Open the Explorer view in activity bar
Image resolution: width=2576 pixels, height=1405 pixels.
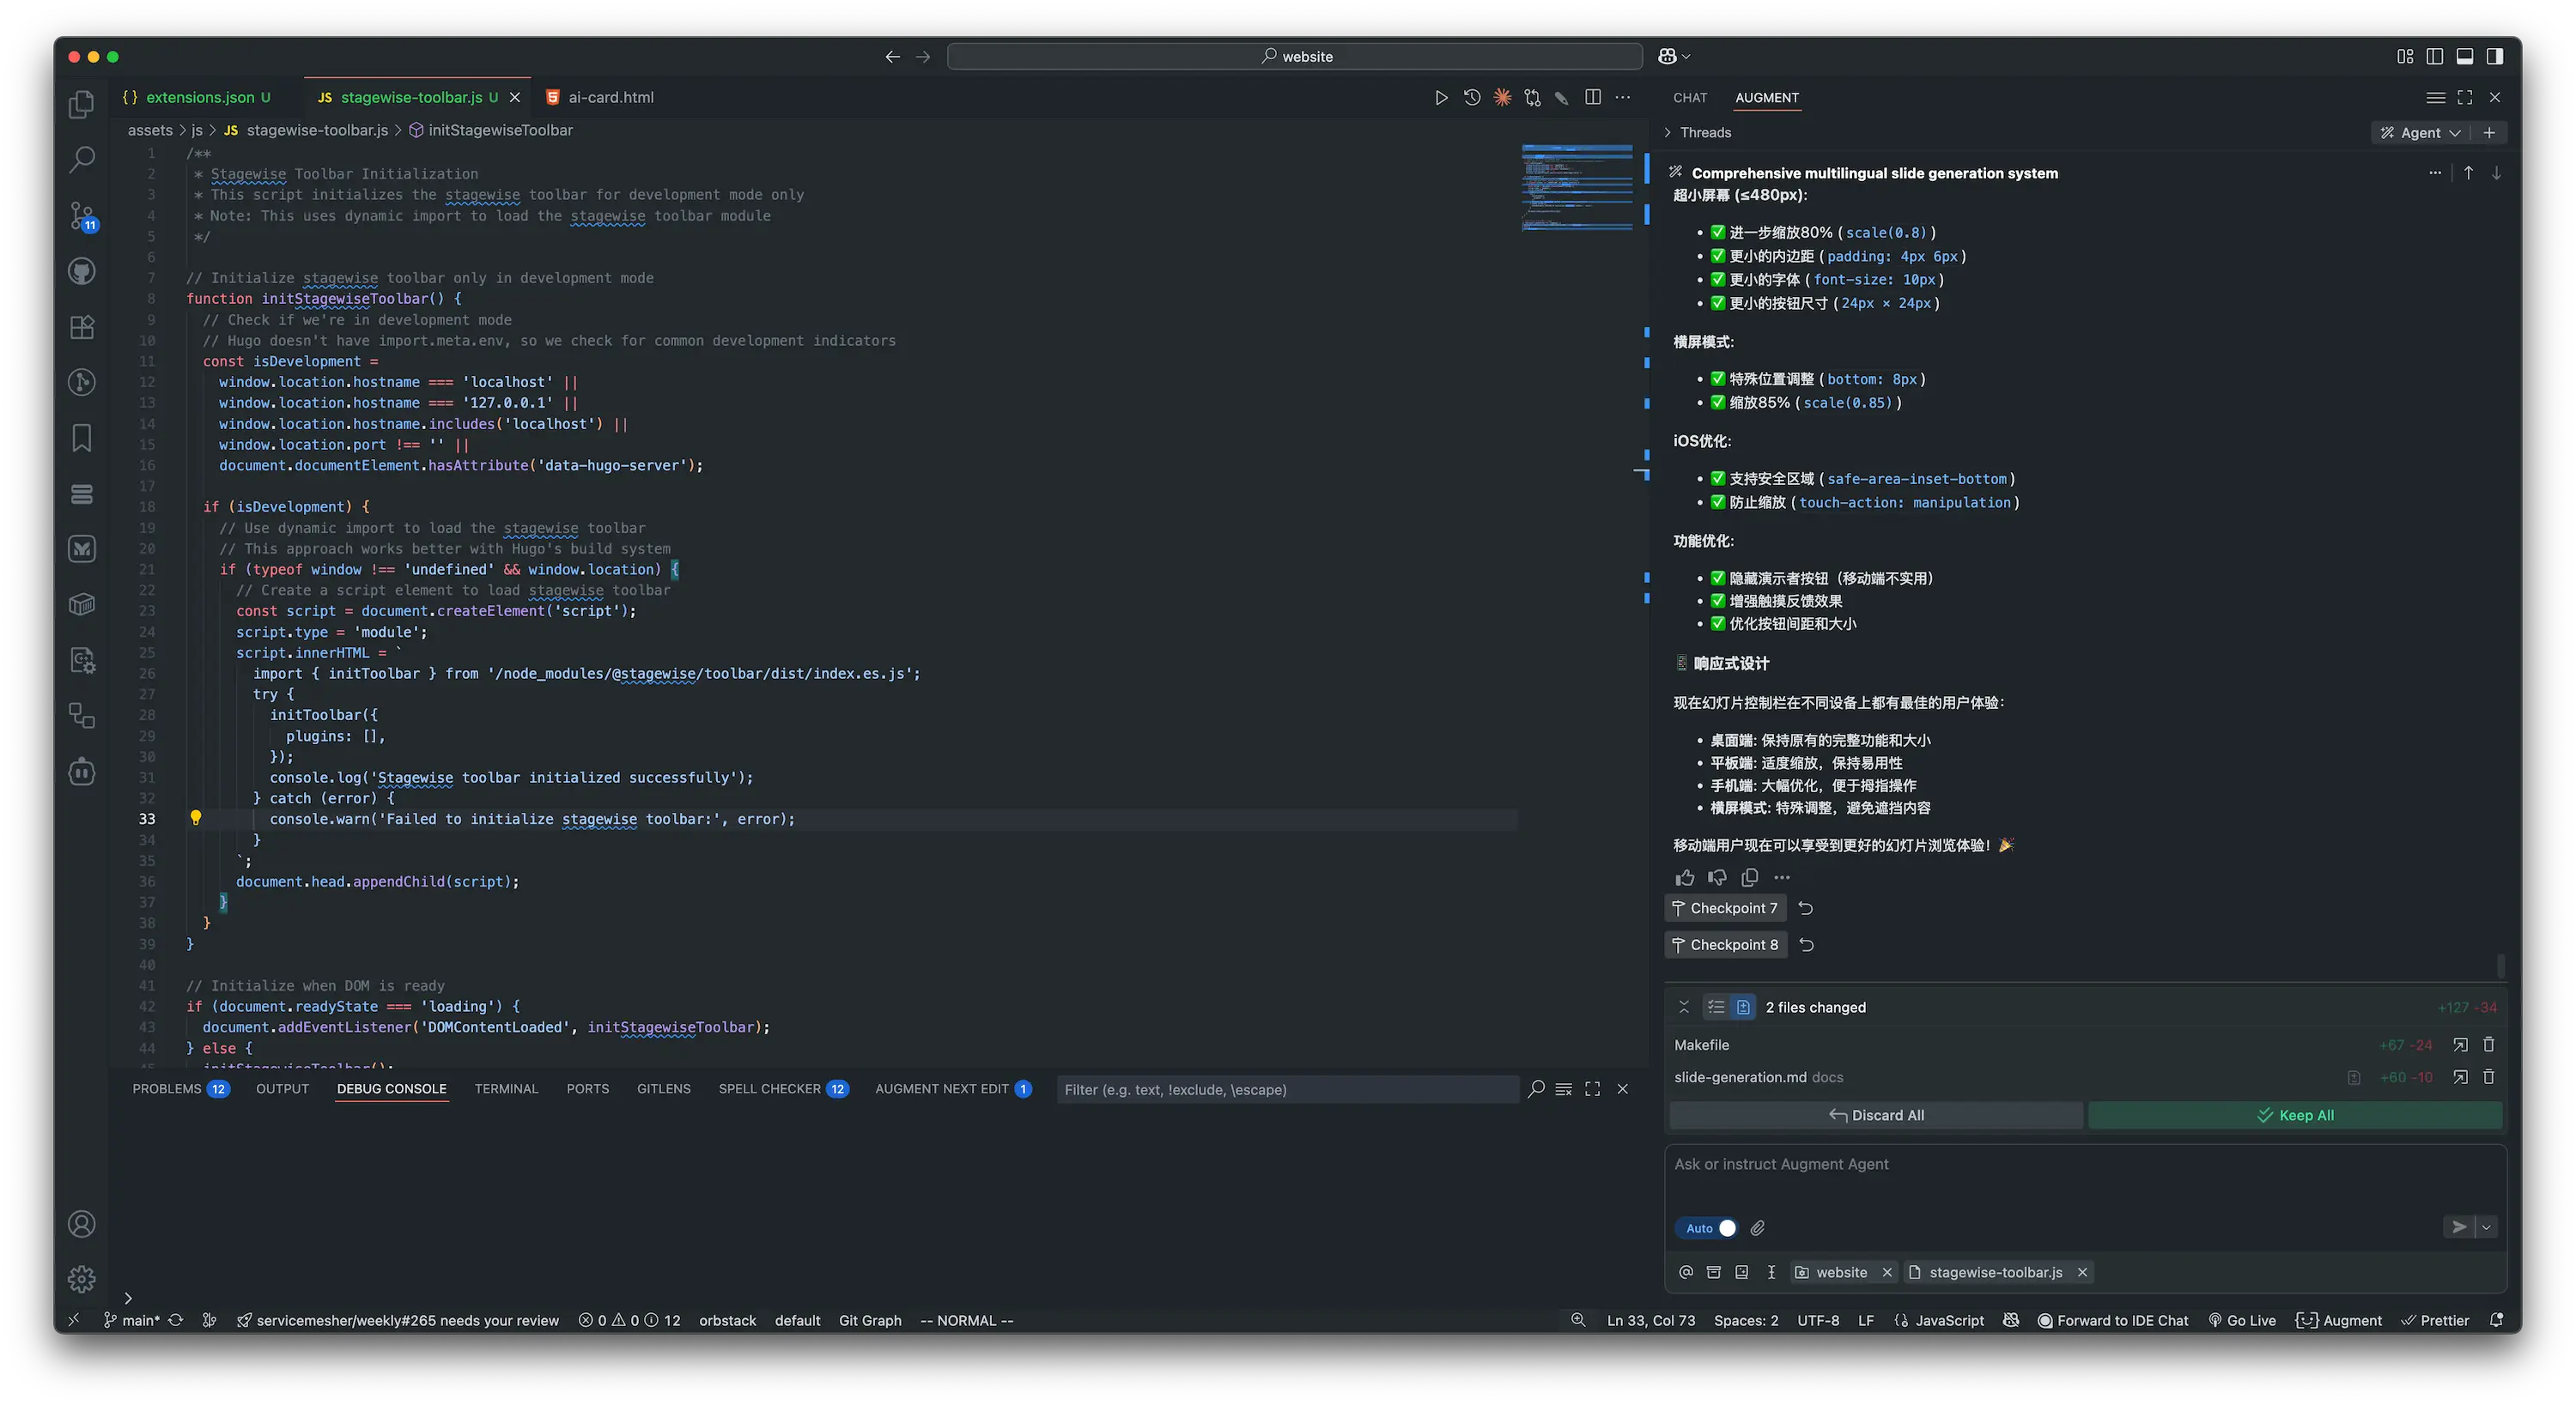[x=82, y=105]
